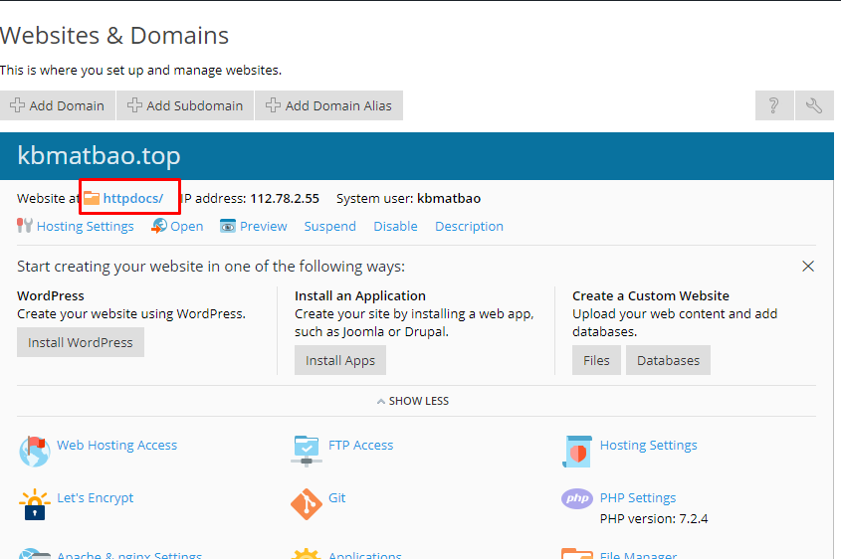
Task: Open the httpdocs/ folder link
Action: pos(132,198)
